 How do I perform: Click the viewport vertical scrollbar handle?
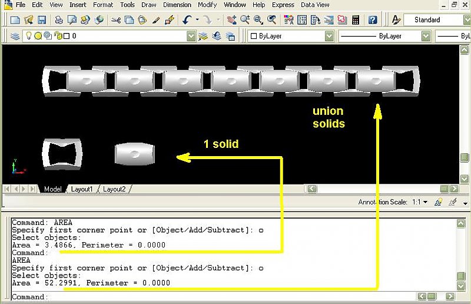(x=464, y=157)
